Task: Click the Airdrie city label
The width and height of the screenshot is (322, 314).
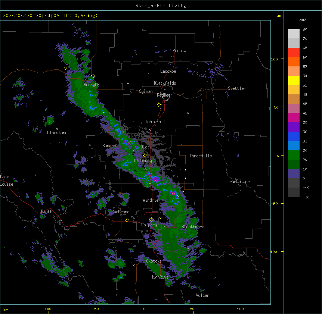Action: (151, 200)
